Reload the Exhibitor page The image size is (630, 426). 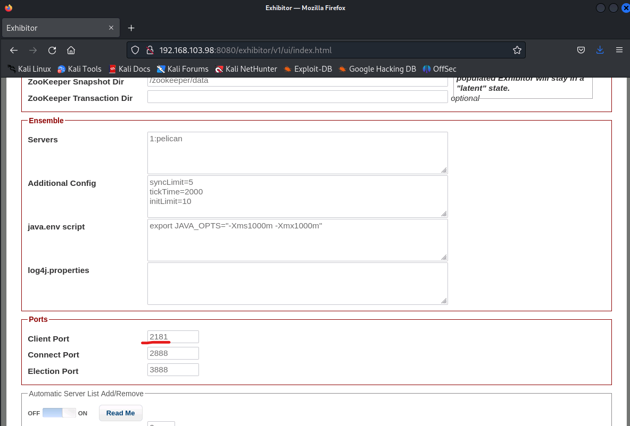tap(52, 50)
